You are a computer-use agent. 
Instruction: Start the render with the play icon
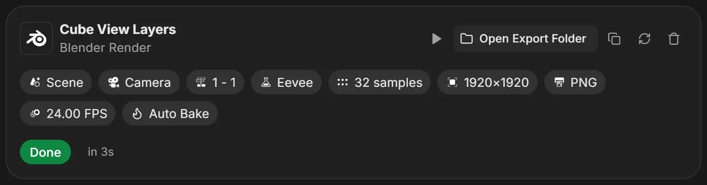click(x=437, y=39)
